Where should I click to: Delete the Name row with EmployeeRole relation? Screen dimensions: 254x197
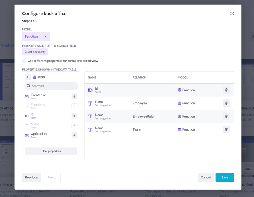click(x=226, y=116)
